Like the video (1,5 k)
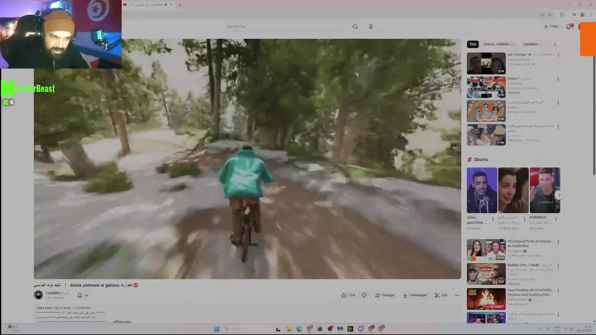This screenshot has height=335, width=596. click(x=348, y=295)
